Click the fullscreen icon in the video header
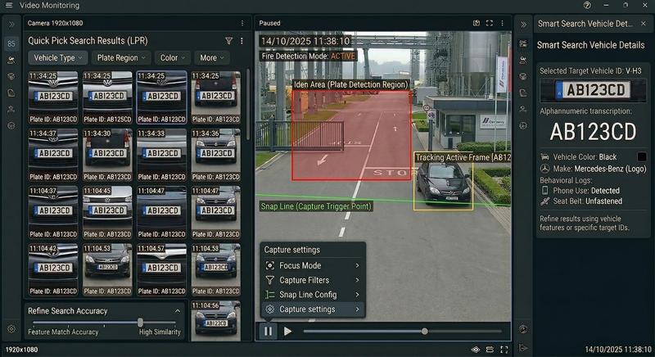Screen dimensions: 655x357 click(489, 23)
